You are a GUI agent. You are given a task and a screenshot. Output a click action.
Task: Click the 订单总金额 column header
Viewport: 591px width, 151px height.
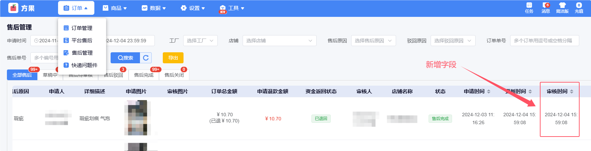(x=224, y=91)
